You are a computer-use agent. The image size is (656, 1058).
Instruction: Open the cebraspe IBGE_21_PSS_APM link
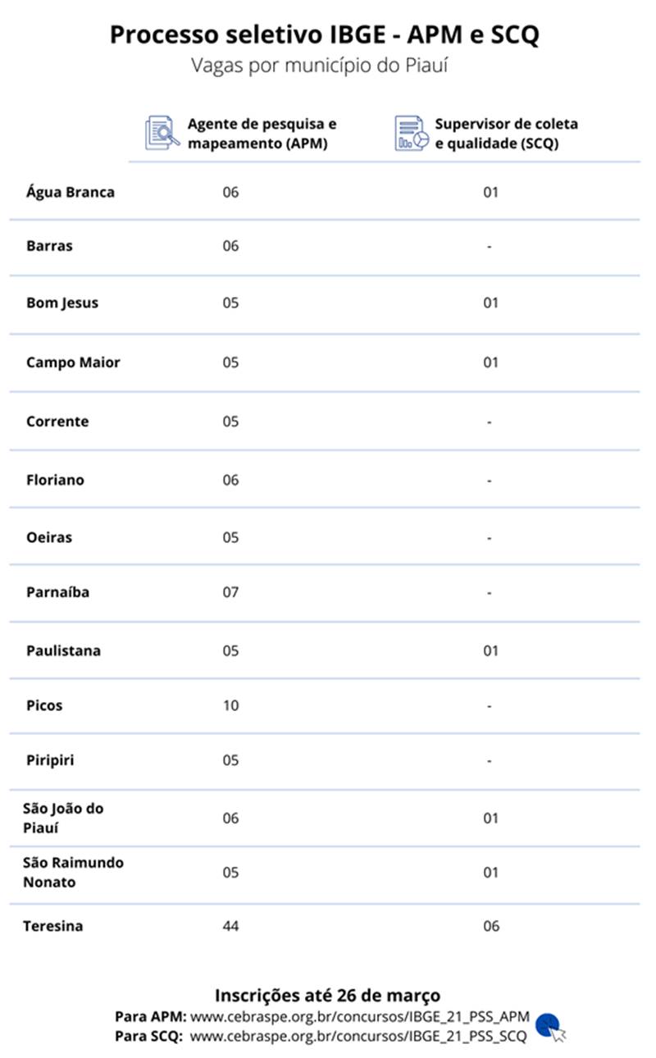pos(360,1017)
